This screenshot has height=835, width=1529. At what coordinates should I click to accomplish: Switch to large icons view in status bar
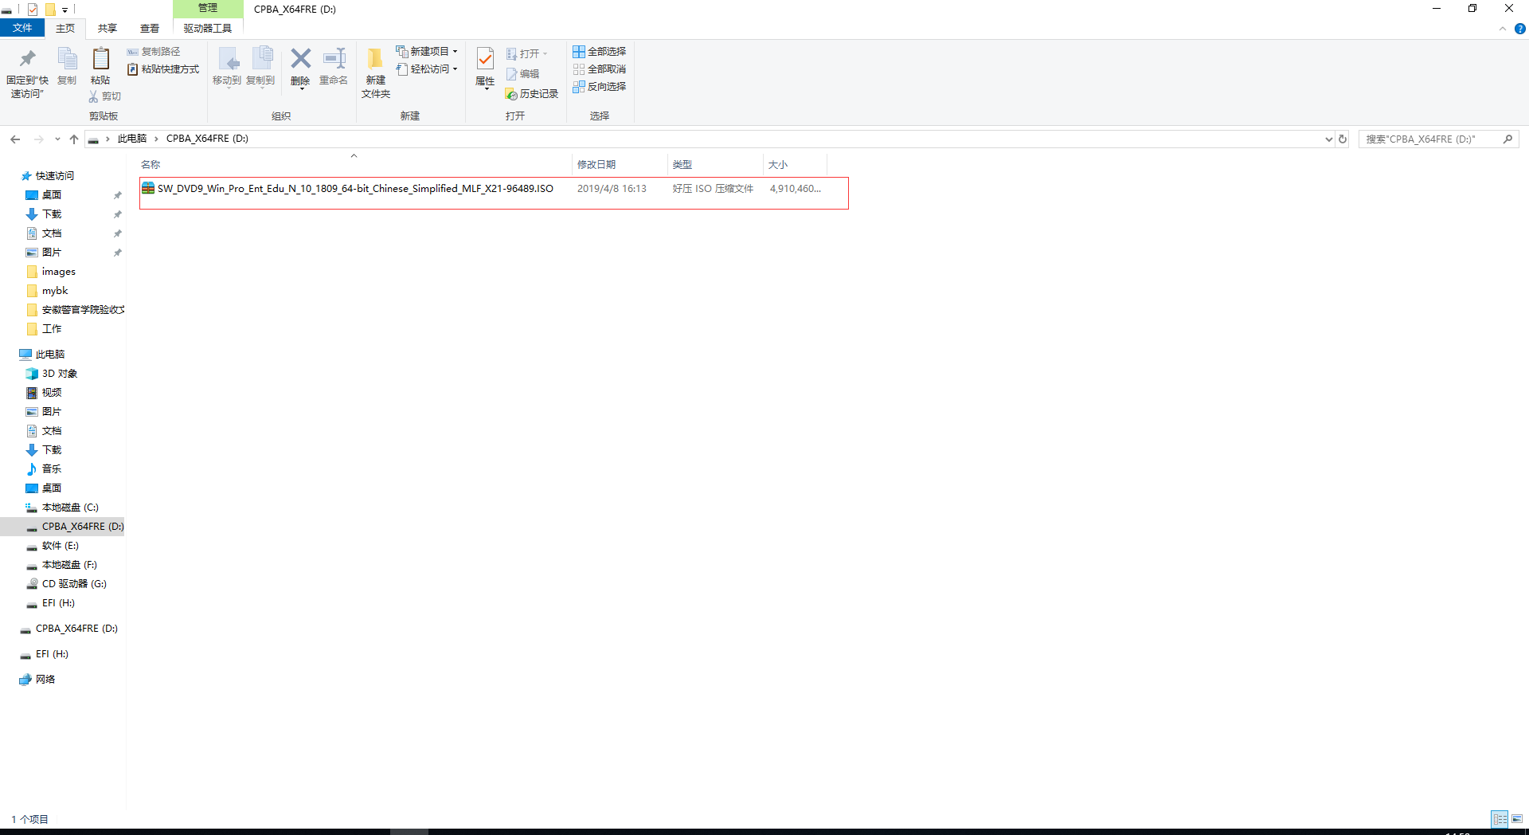click(x=1517, y=819)
